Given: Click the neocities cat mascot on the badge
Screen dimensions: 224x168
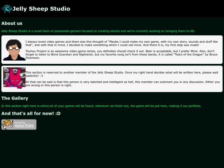Looking at the screenshot, I should [8, 124].
